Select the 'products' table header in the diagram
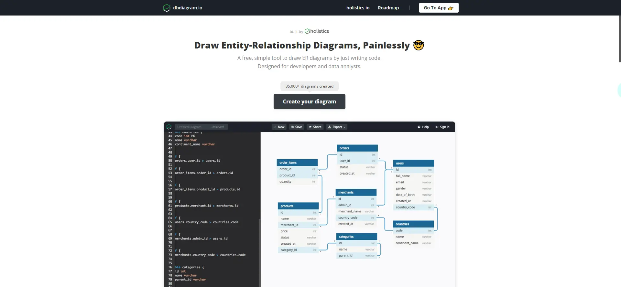 click(298, 206)
